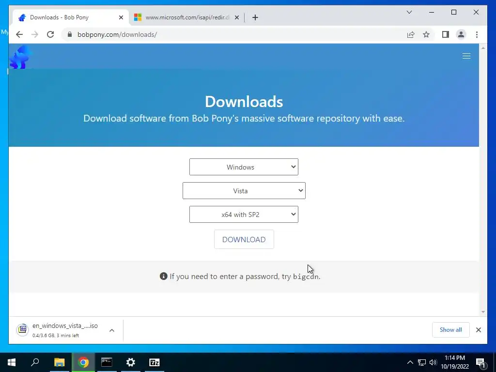Screen dimensions: 496x372
Task: Click the Bob Pony logo
Action: pyautogui.click(x=20, y=57)
